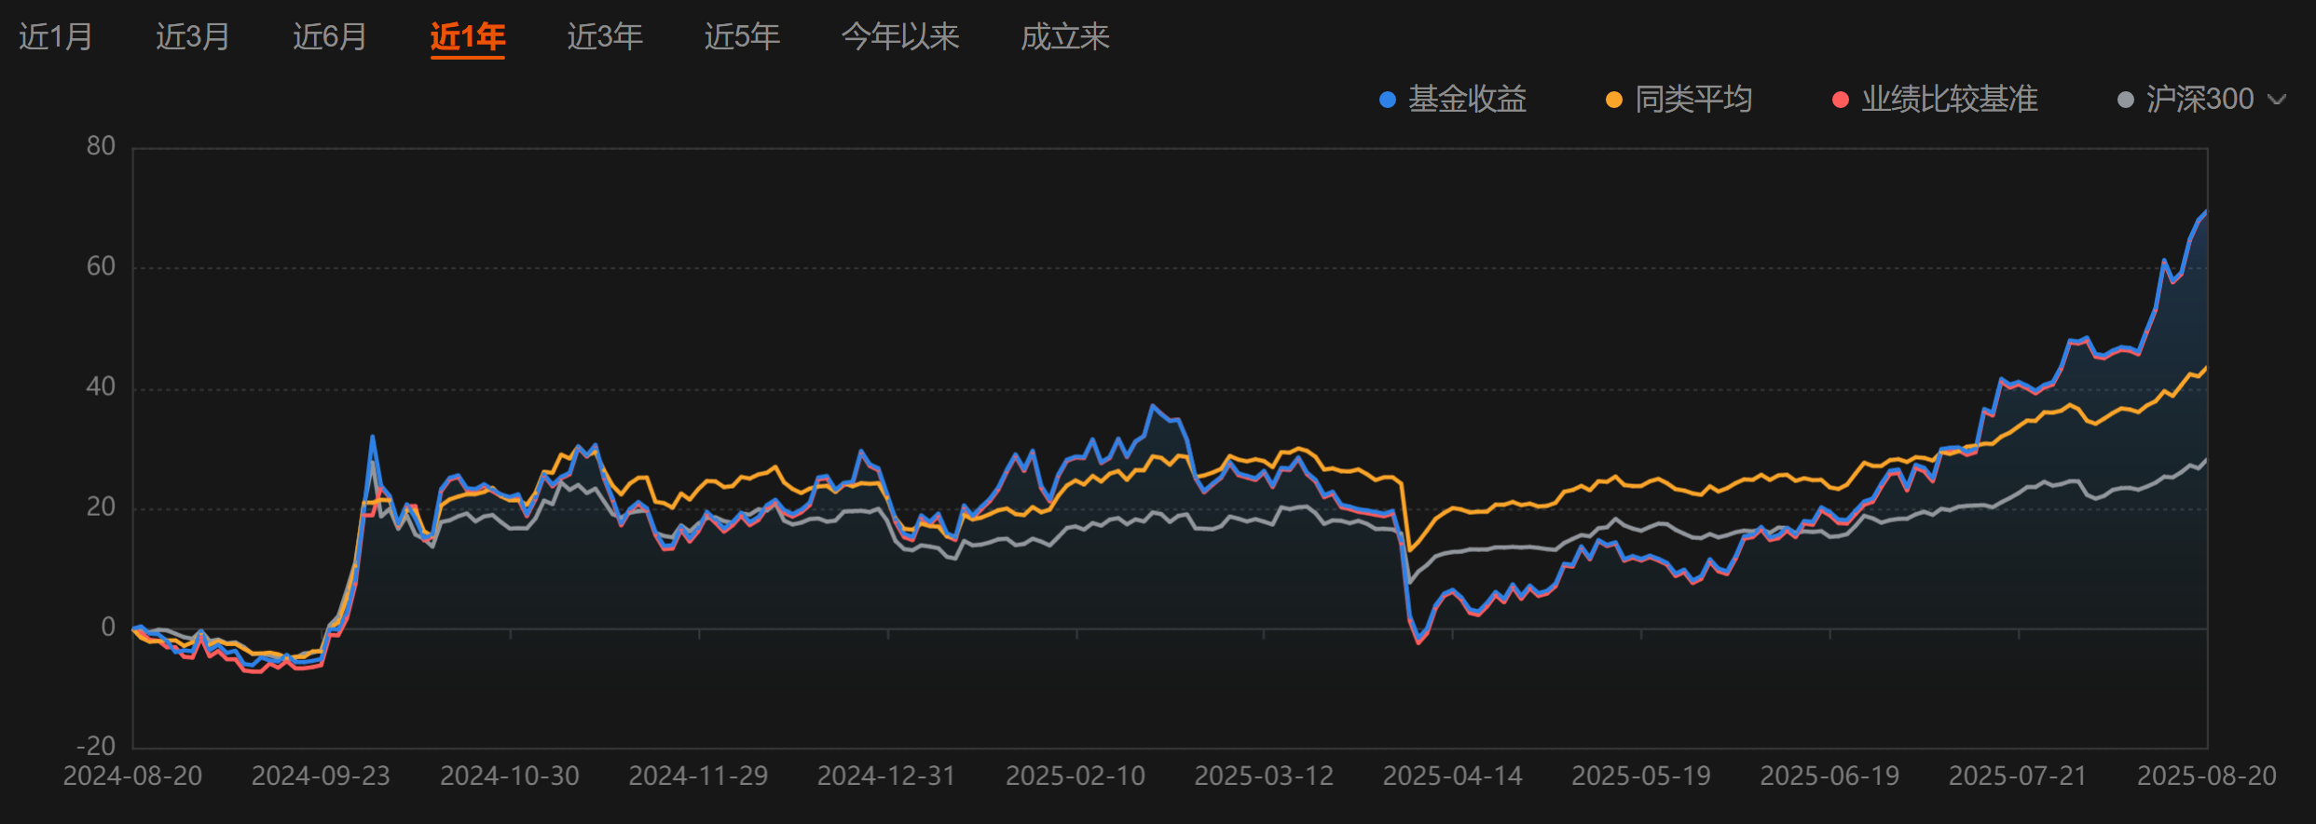Click the 2024-08-20 x-axis date label
Image resolution: width=2316 pixels, height=824 pixels.
point(132,776)
